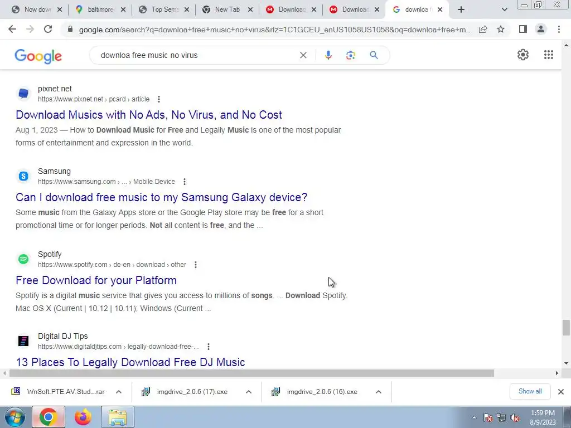Image resolution: width=571 pixels, height=428 pixels.
Task: Click the padlock site info icon
Action: tap(70, 30)
